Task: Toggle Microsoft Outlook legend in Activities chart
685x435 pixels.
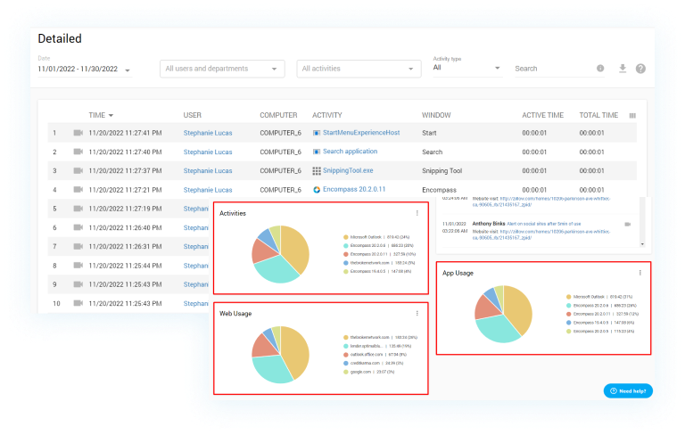Action: (x=370, y=238)
